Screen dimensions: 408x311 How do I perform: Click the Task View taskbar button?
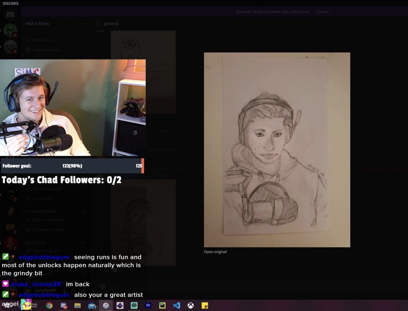pyautogui.click(x=35, y=305)
